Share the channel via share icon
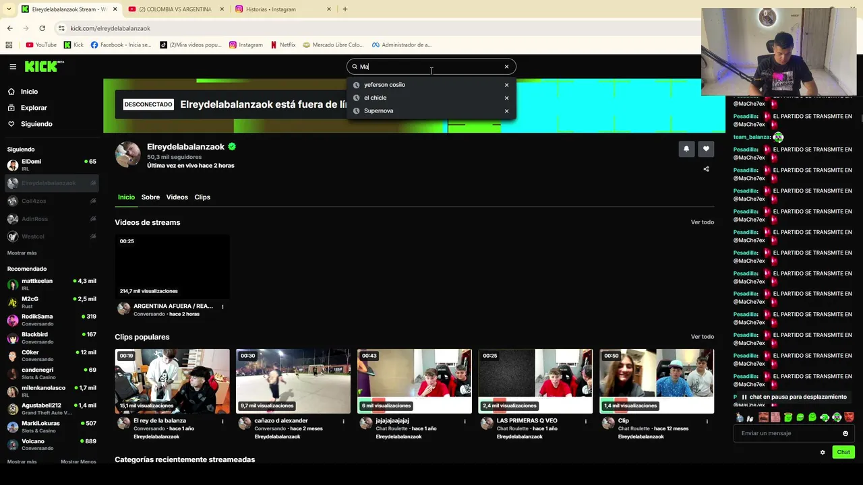863x485 pixels. pos(706,169)
